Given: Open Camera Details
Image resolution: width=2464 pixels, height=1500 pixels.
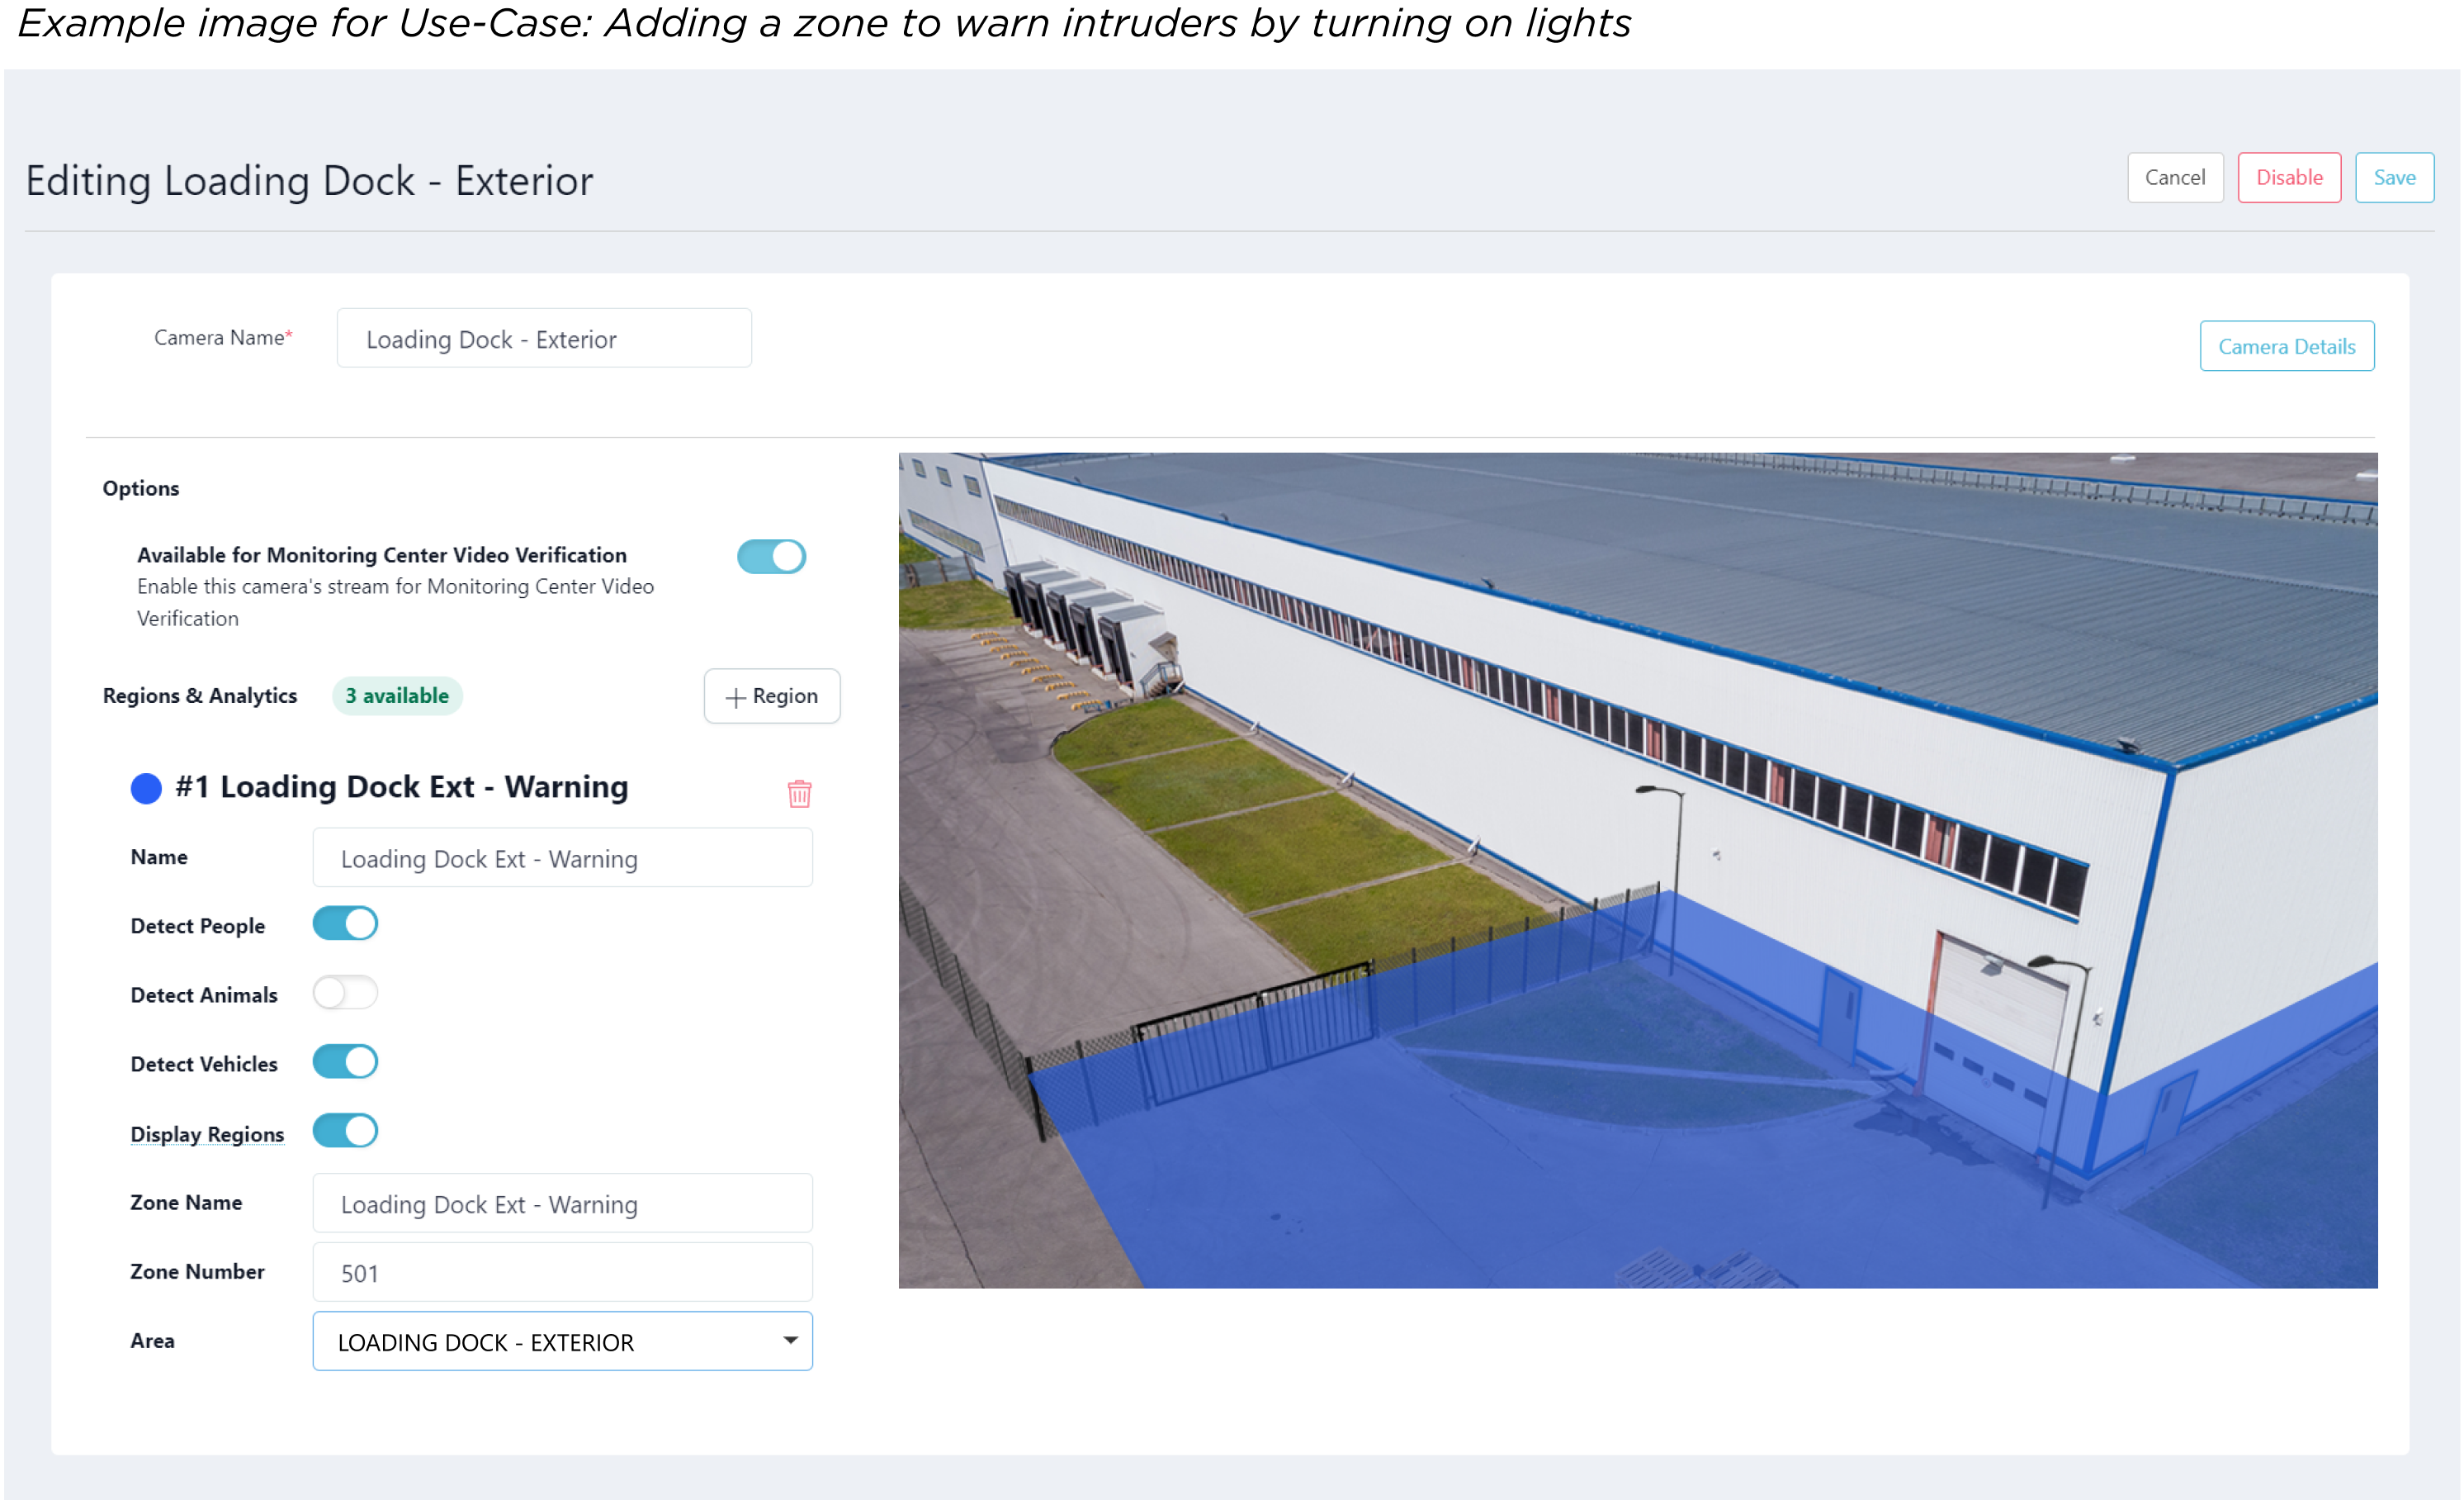Looking at the screenshot, I should [x=2287, y=346].
